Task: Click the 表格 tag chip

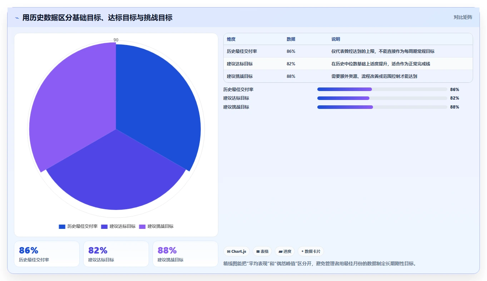Action: [x=262, y=251]
